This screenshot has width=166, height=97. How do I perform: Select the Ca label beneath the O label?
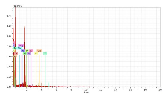[14, 56]
